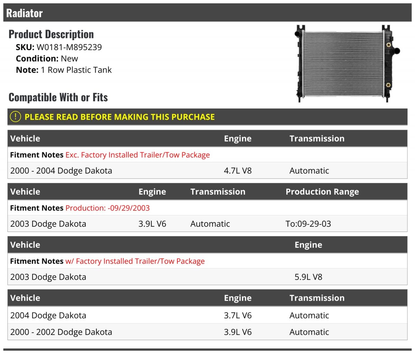
Task: Click the Exc. Factory Installed Trailer/Tow Package note
Action: click(x=137, y=155)
